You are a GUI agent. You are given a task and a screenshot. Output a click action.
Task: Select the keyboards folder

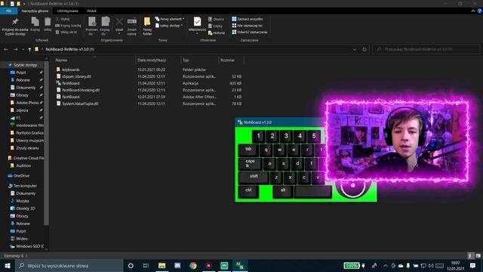pos(71,70)
